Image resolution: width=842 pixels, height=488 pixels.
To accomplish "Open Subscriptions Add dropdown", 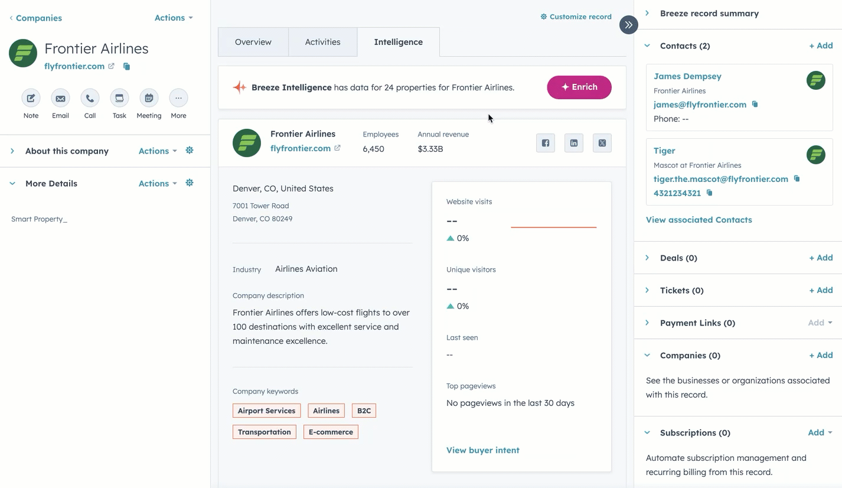I will tap(820, 432).
